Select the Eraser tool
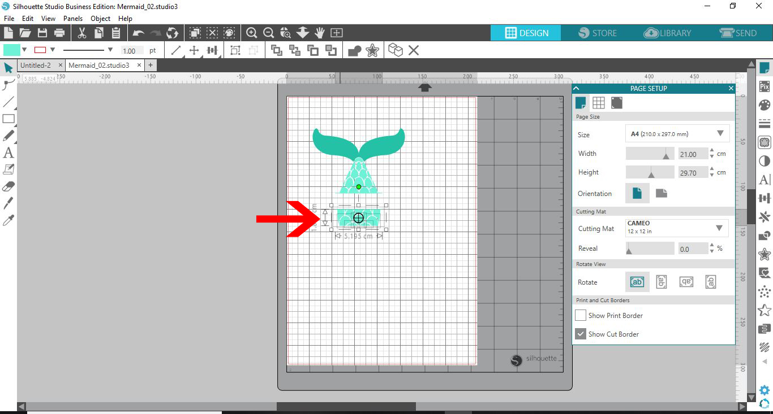The width and height of the screenshot is (773, 414). [x=8, y=186]
